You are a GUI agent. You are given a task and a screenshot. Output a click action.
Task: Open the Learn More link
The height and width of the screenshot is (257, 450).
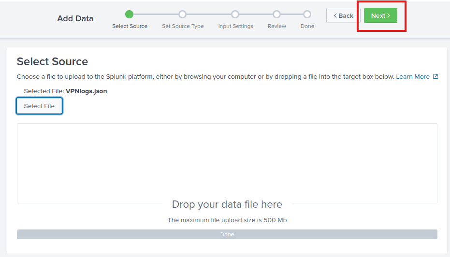(412, 77)
